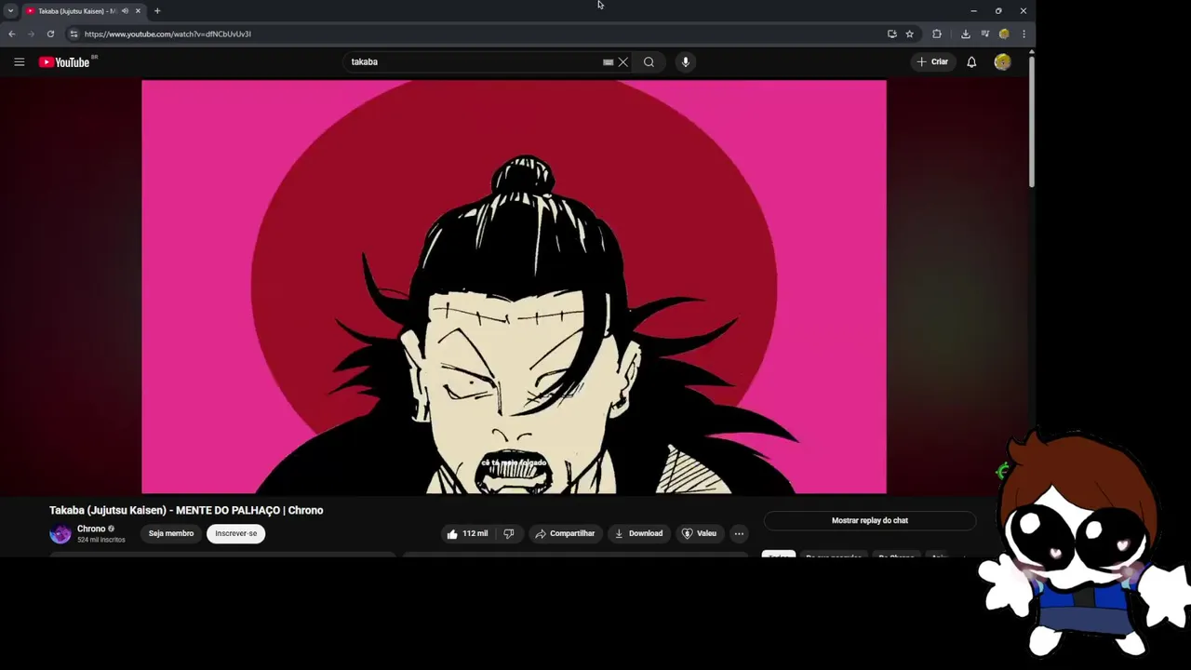Open the YouTube account avatar menu

1002,62
